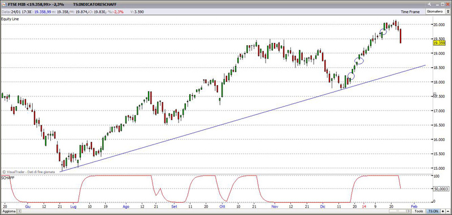This screenshot has width=452, height=215.
Task: Click the Time Frame label
Action: 410,12
